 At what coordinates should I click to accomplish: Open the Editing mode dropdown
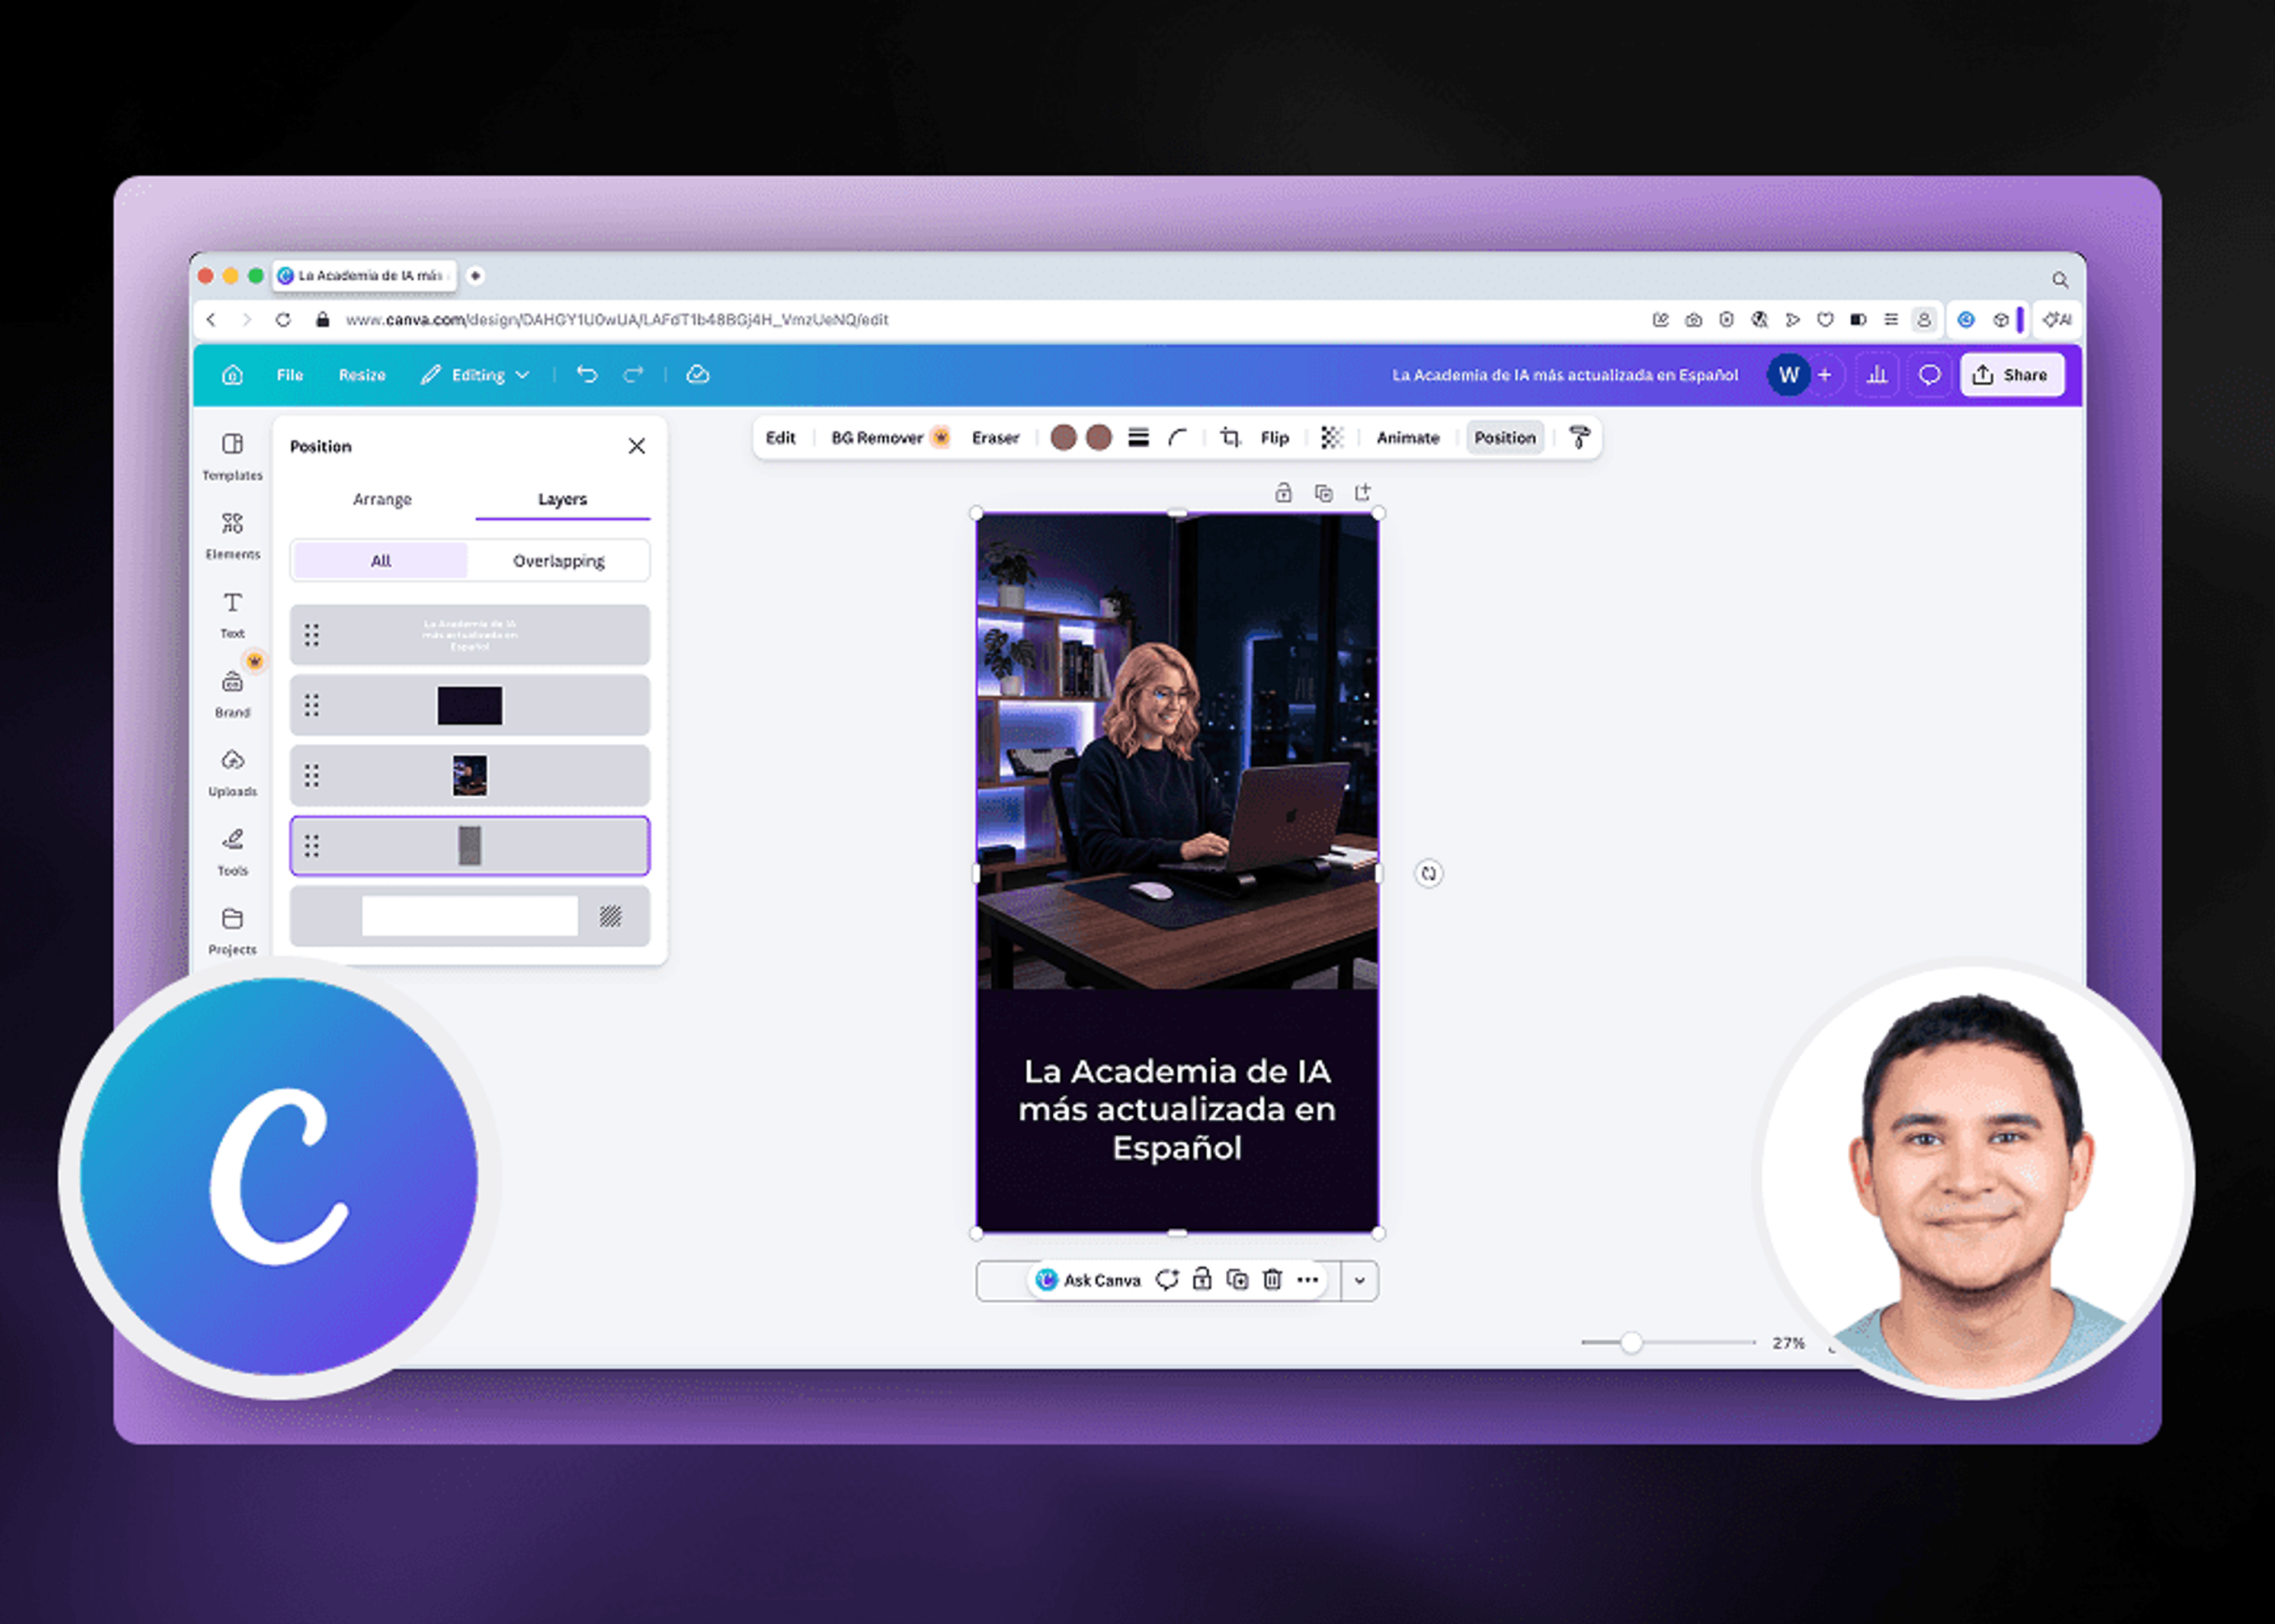(x=475, y=374)
